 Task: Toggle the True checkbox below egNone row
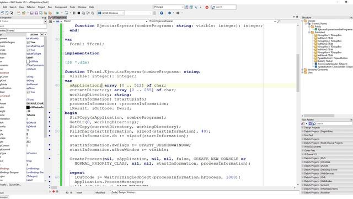coord(28,92)
